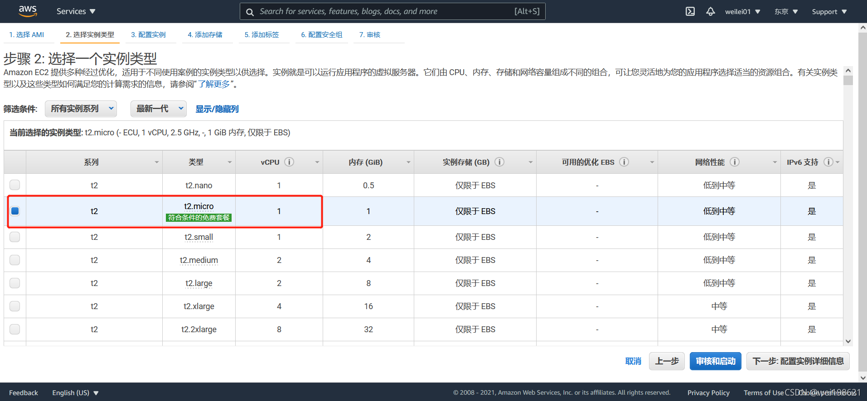Image resolution: width=867 pixels, height=401 pixels.
Task: Open the 内存 (GiB) column sort arrow
Action: pyautogui.click(x=408, y=162)
